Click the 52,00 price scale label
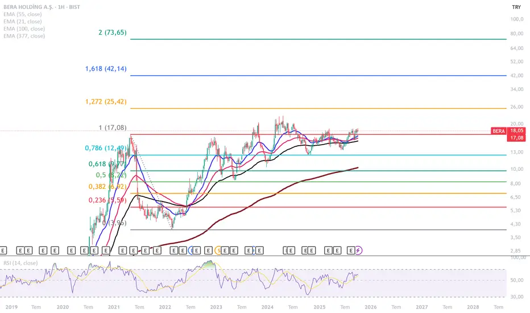 click(517, 61)
